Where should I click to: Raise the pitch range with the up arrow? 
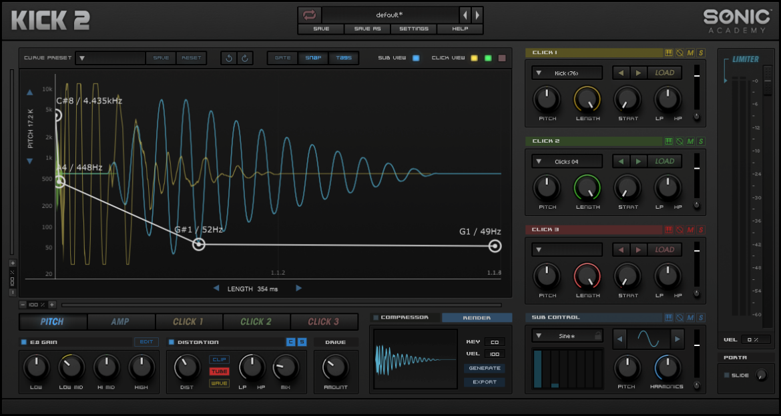pyautogui.click(x=30, y=93)
